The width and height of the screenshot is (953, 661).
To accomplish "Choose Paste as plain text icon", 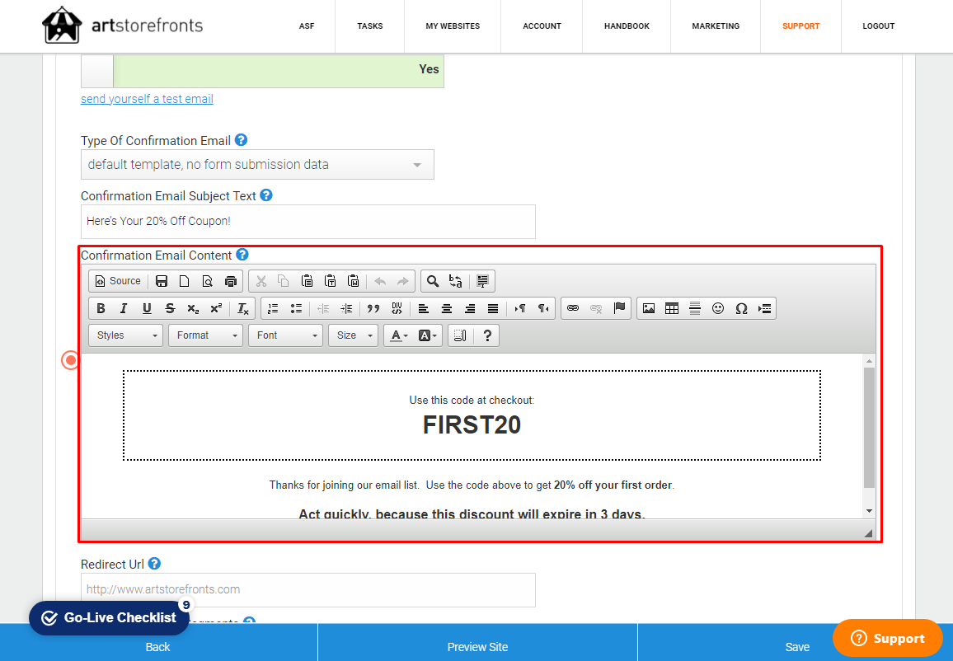I will pos(330,281).
